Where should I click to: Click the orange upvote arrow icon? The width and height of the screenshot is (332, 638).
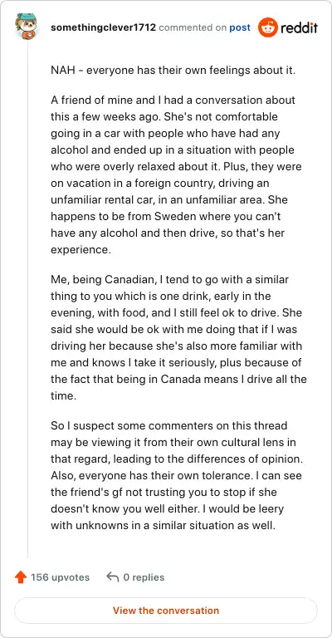[20, 577]
